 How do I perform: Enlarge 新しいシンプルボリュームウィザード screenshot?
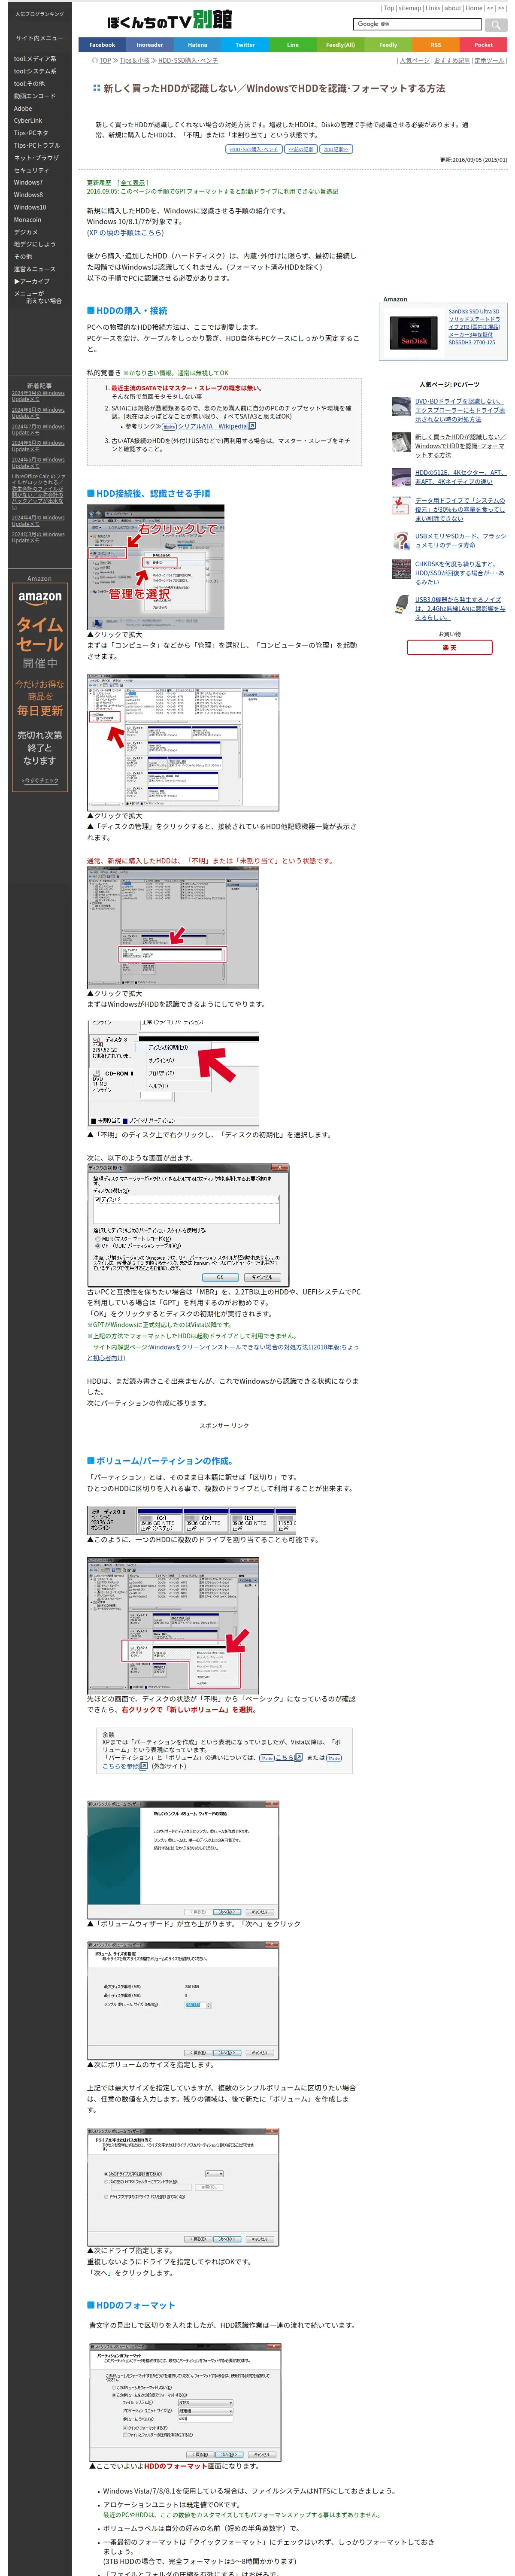[x=182, y=1860]
